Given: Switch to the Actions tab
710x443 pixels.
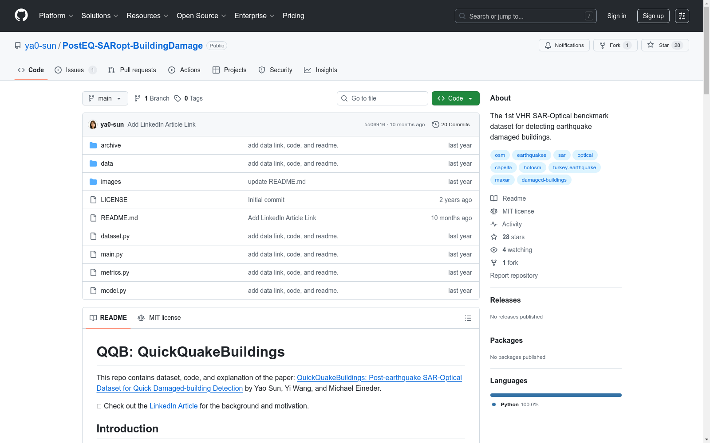Looking at the screenshot, I should click(x=184, y=70).
